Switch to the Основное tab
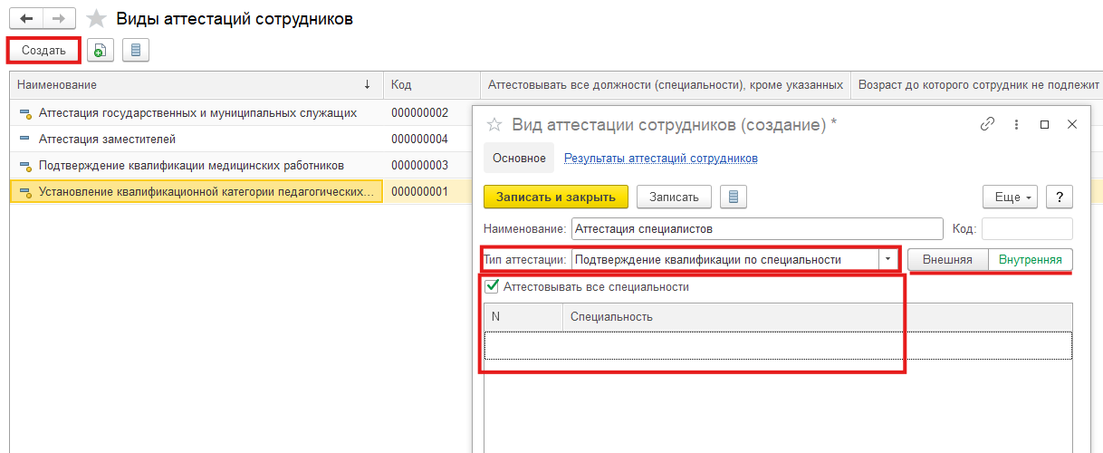 [519, 159]
